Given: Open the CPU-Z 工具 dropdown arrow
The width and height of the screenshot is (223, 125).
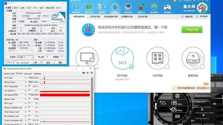Looking at the screenshot, I should coord(41,62).
